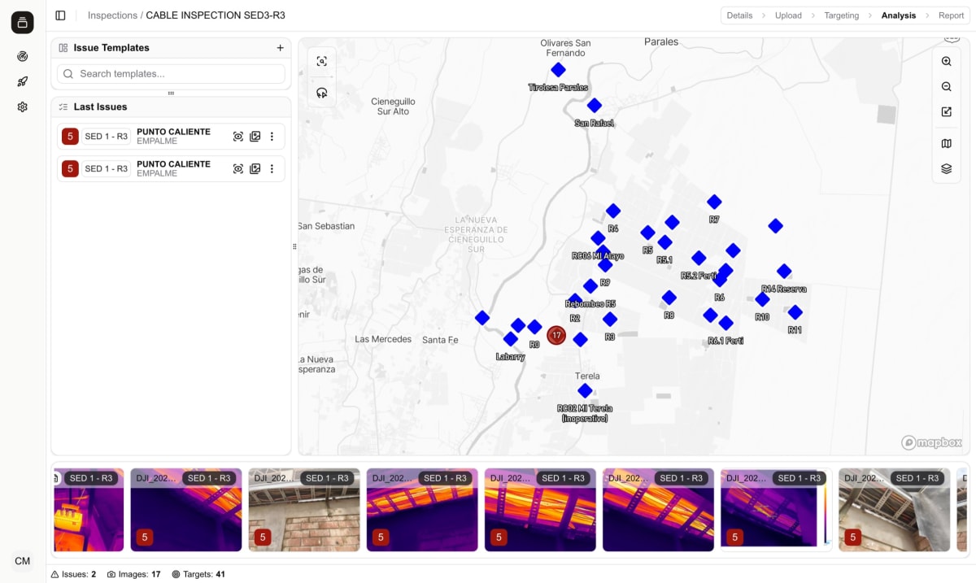
Task: Open the three-dot menu on the first issue
Action: (x=272, y=136)
